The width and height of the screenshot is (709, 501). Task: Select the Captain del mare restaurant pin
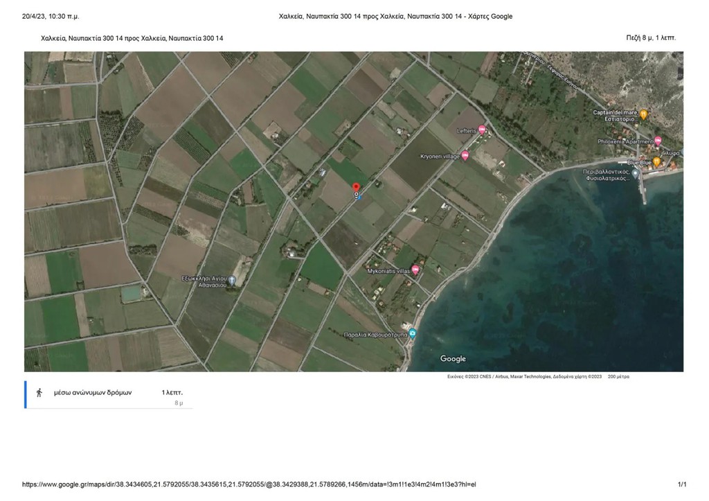pyautogui.click(x=644, y=114)
